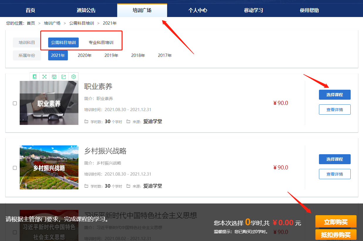Click the 公需科目培训 breadcrumb link
The height and width of the screenshot is (241, 363).
82,23
